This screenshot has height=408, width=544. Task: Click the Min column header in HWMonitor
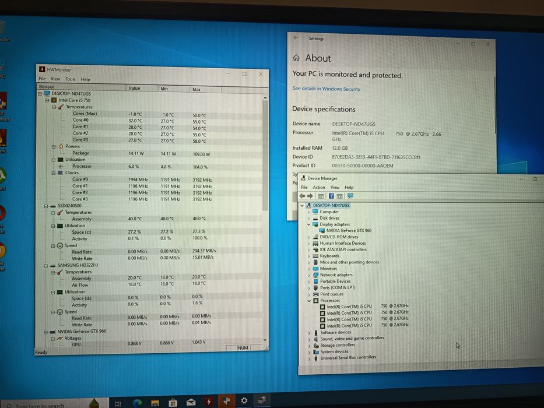174,89
